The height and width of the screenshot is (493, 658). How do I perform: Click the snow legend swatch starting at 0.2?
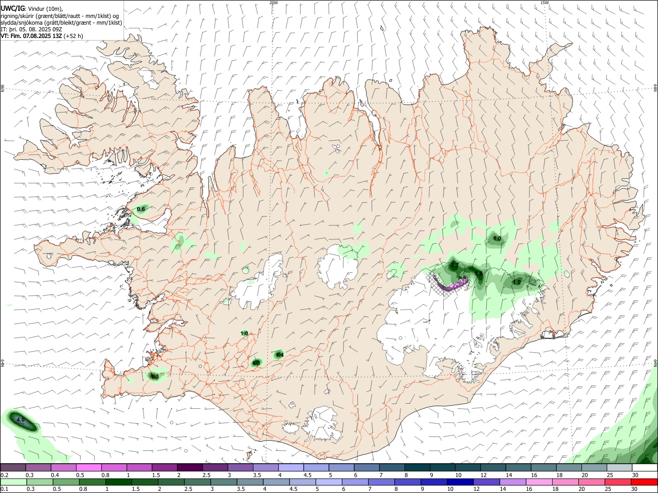point(13,468)
